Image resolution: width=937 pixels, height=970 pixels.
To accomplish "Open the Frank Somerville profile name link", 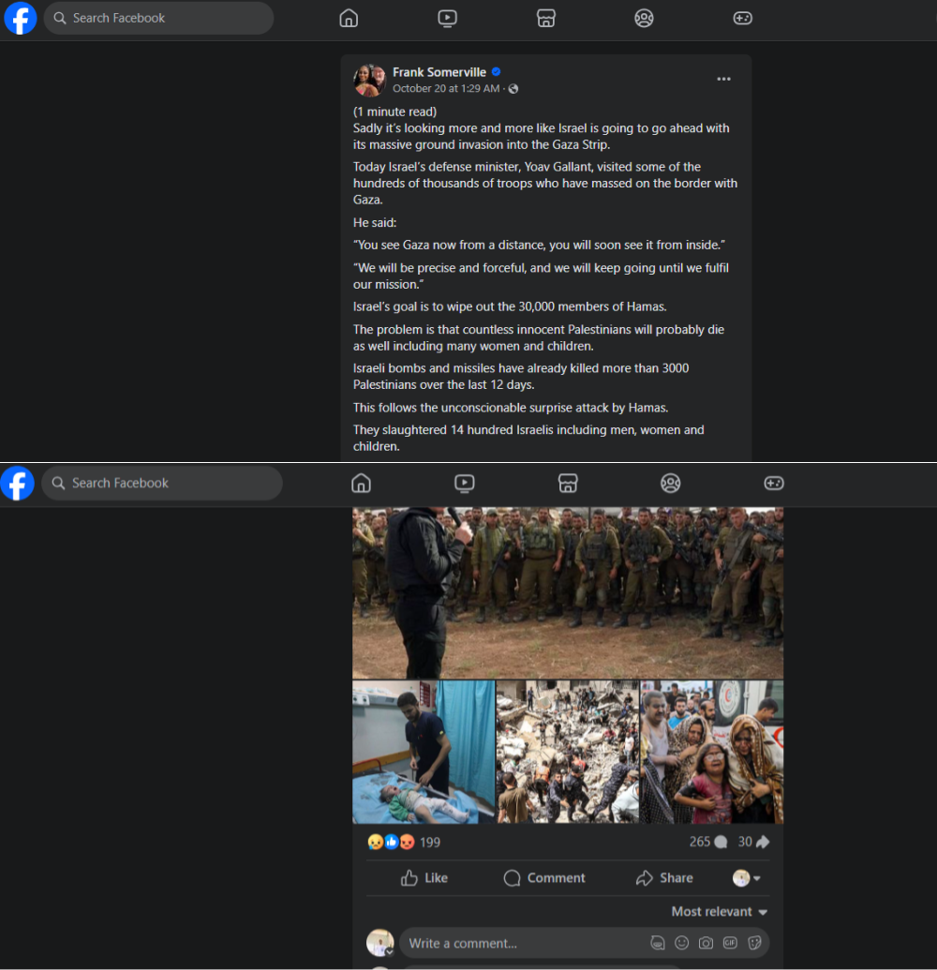I will click(439, 72).
